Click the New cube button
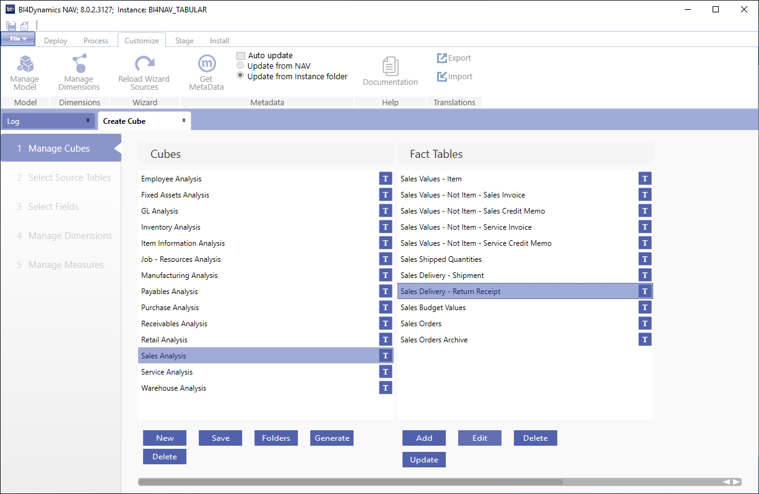The height and width of the screenshot is (494, 759). coord(165,438)
